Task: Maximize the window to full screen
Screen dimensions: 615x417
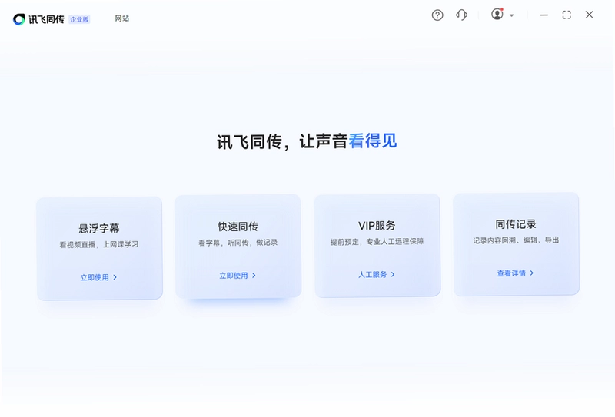Action: coord(567,15)
